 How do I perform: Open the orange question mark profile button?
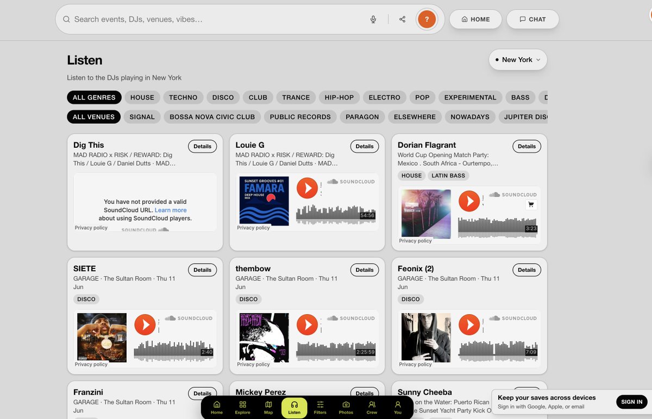click(427, 19)
